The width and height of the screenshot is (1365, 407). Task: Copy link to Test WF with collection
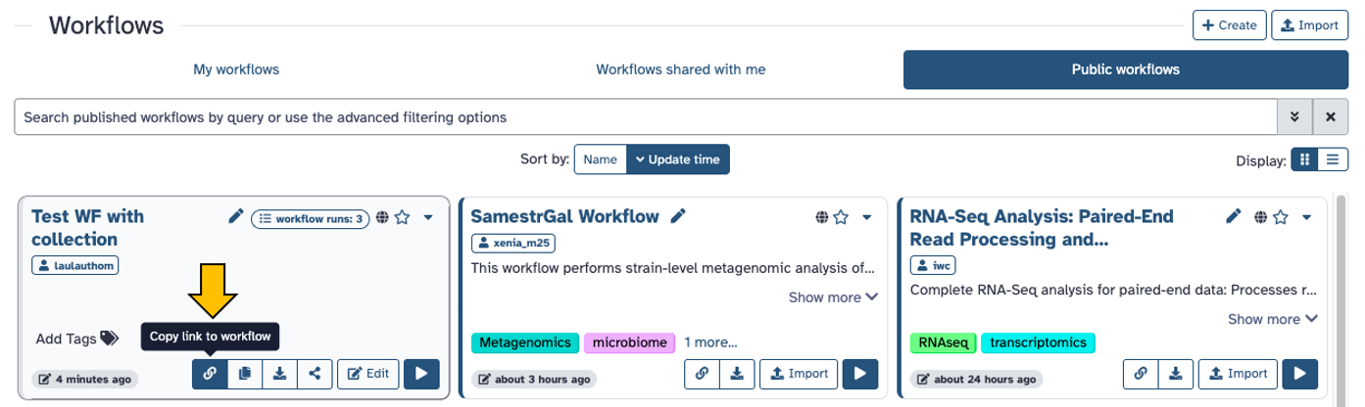coord(210,373)
